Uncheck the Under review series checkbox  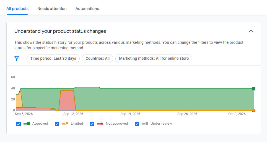[137, 124]
